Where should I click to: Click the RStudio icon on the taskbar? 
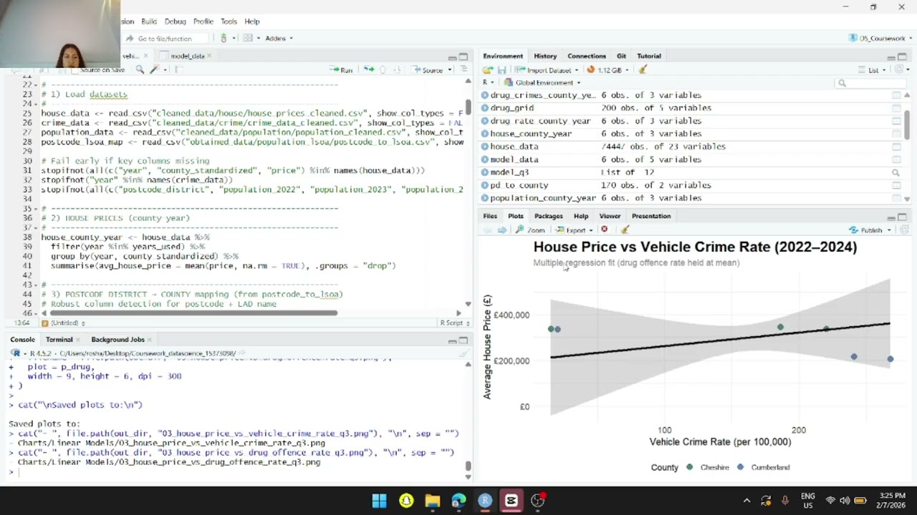[485, 501]
